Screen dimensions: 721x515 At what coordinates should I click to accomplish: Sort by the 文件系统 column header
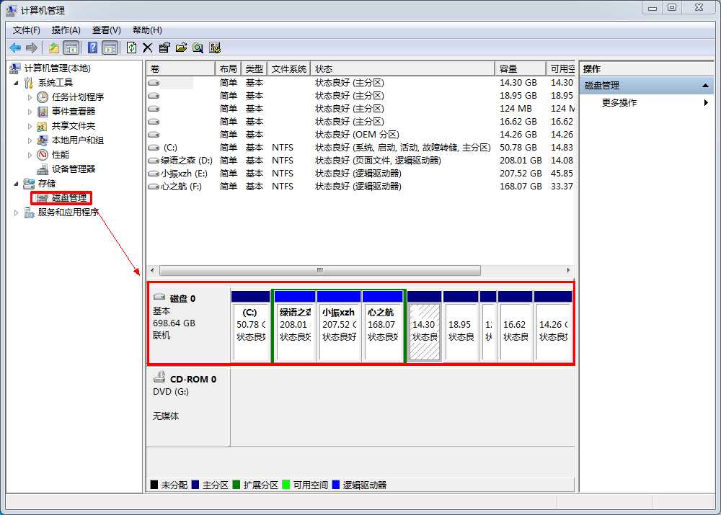pyautogui.click(x=289, y=69)
